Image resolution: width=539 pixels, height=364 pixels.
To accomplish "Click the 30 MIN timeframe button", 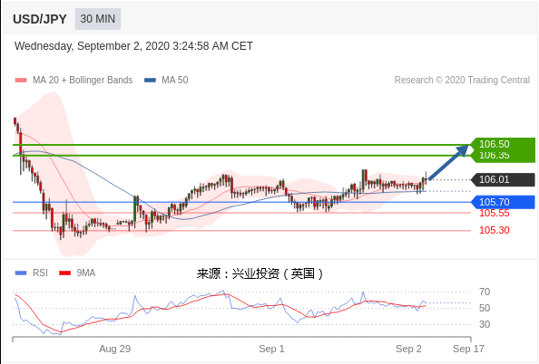I will pyautogui.click(x=98, y=19).
